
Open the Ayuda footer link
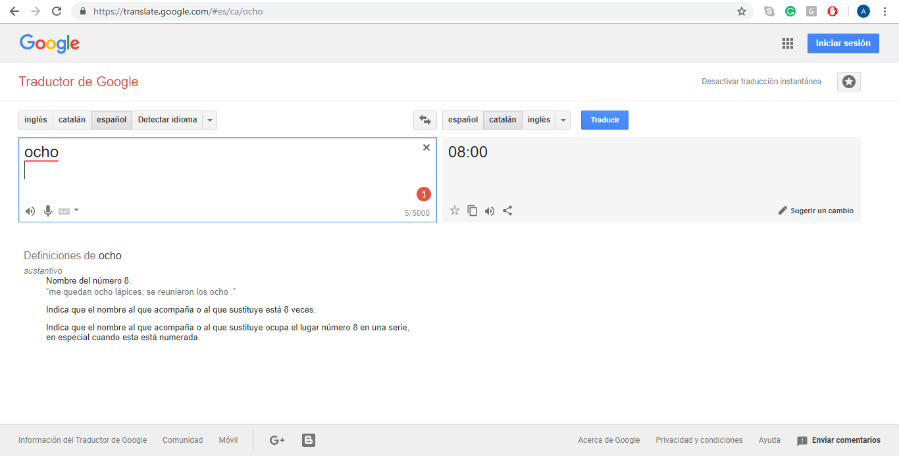coord(769,440)
